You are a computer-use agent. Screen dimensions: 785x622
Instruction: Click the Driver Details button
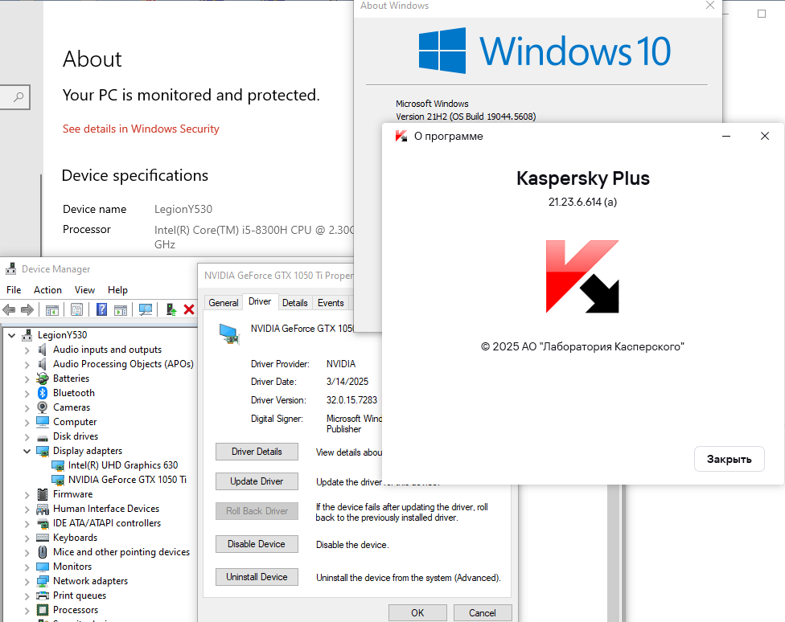257,452
